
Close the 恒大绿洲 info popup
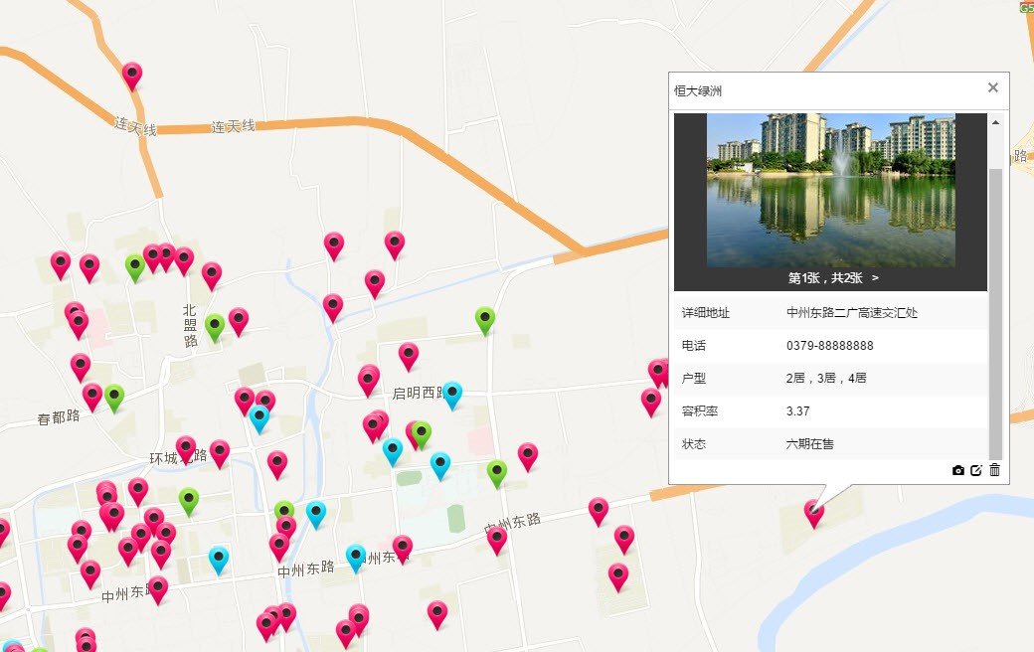pos(992,87)
